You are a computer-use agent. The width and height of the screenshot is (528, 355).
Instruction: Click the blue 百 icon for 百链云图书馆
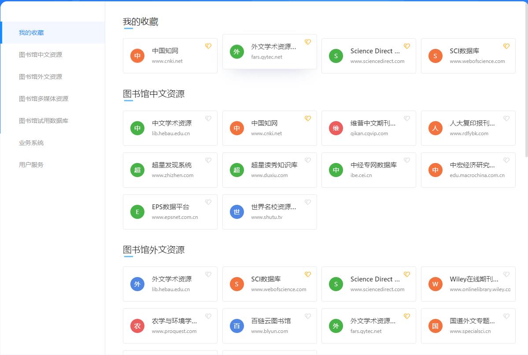[236, 326]
